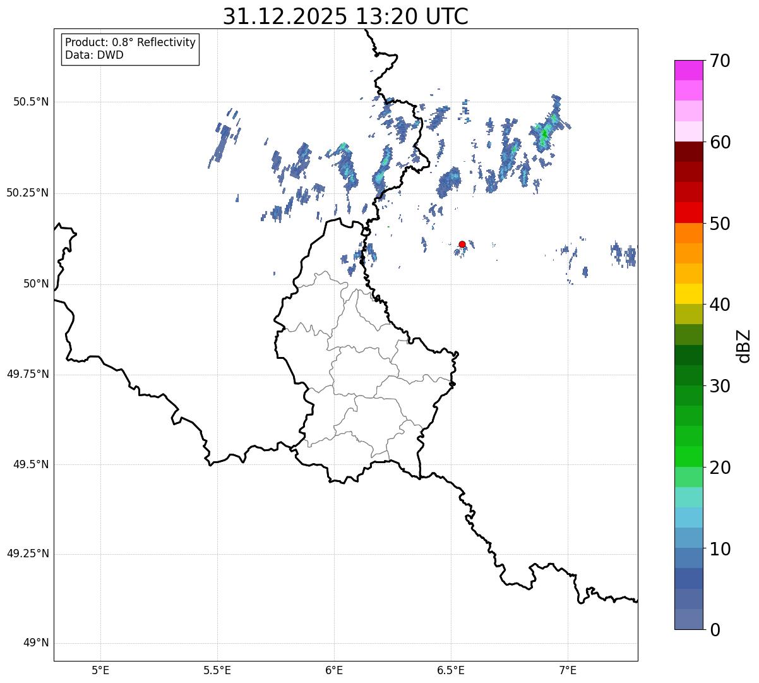Click the "49.75°N" latitude label
The image size is (759, 683).
[x=28, y=374]
